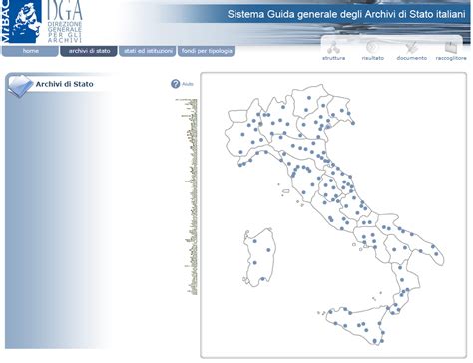The image size is (473, 363).
Task: Click the Aiuto question mark icon
Action: [x=176, y=84]
